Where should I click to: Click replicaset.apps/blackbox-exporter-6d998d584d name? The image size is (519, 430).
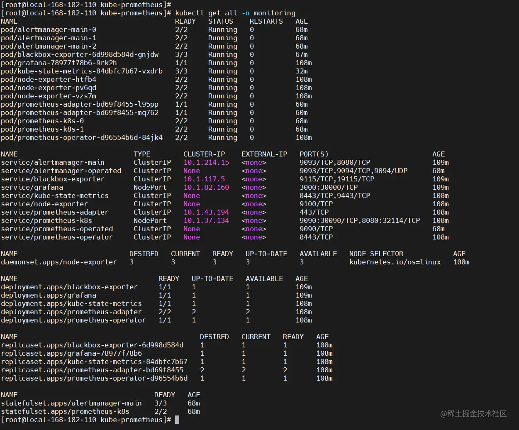point(92,345)
